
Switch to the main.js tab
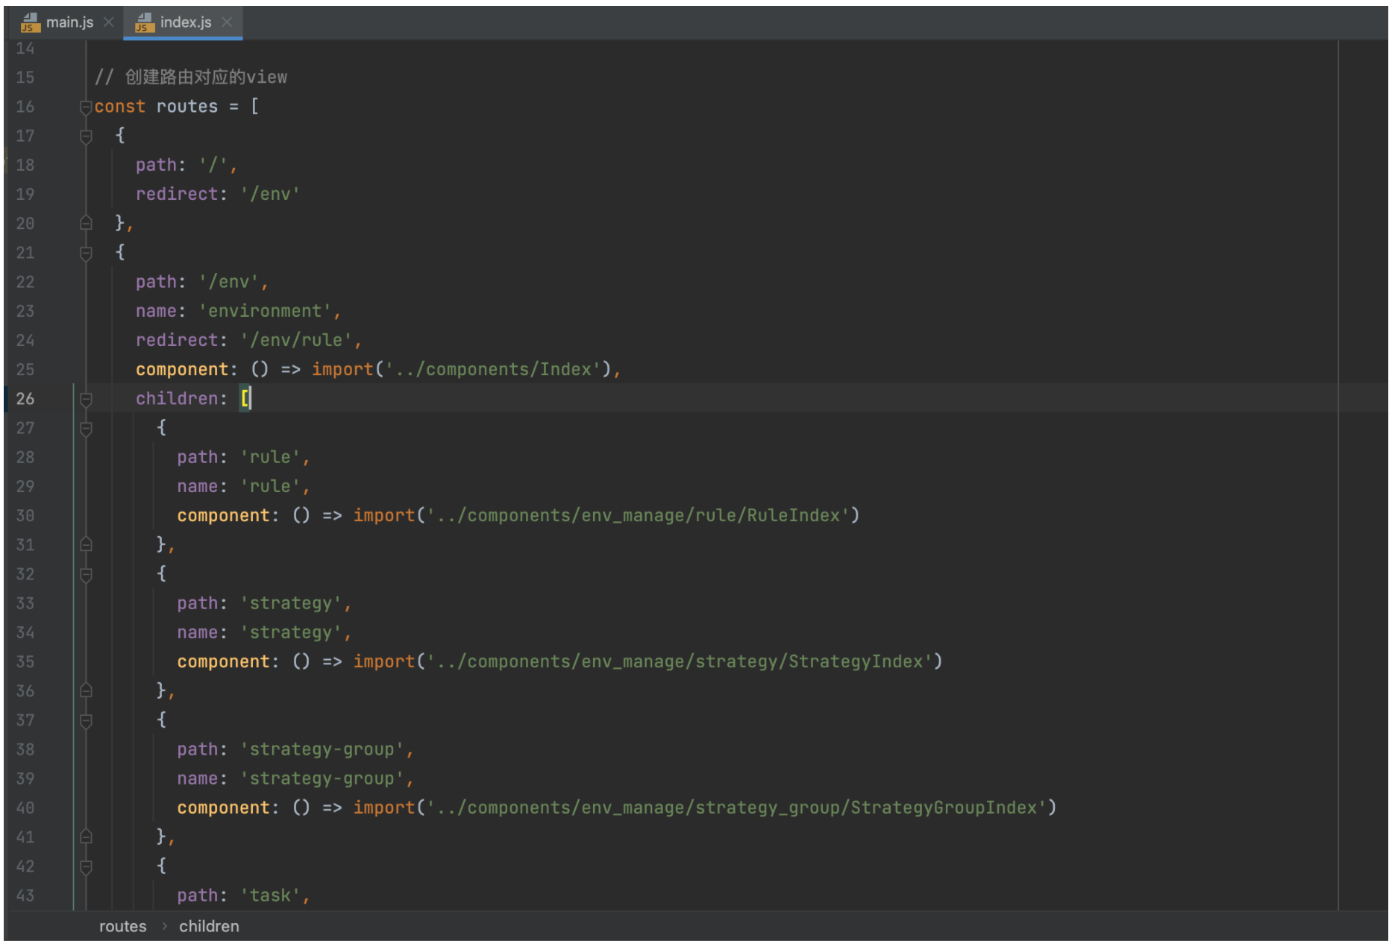pos(69,22)
